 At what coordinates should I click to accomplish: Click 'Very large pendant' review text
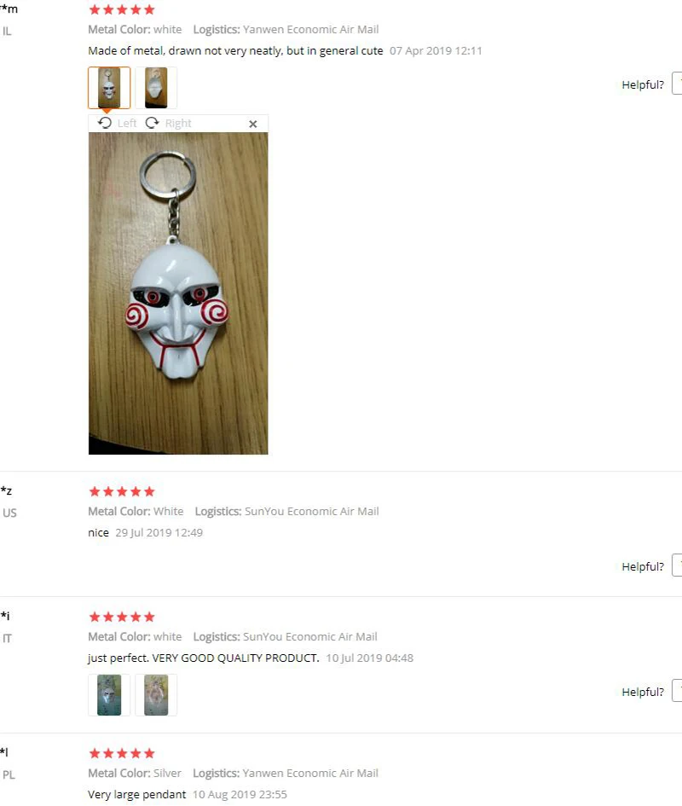pos(136,795)
